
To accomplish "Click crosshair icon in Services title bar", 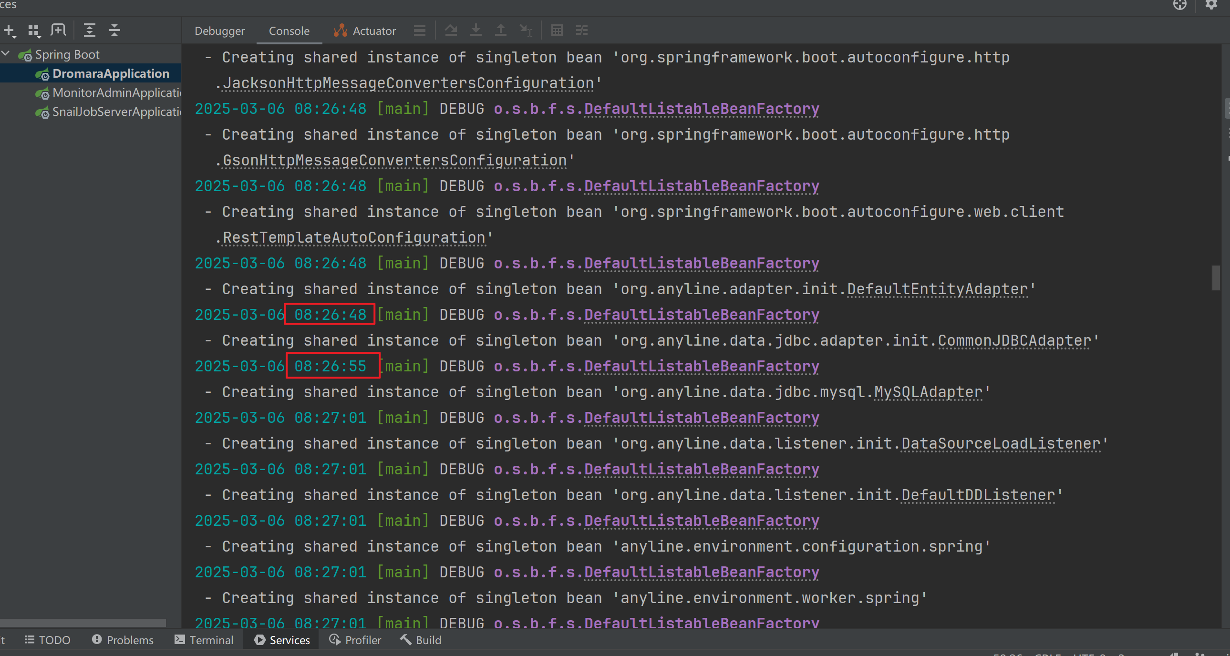I will click(1180, 5).
